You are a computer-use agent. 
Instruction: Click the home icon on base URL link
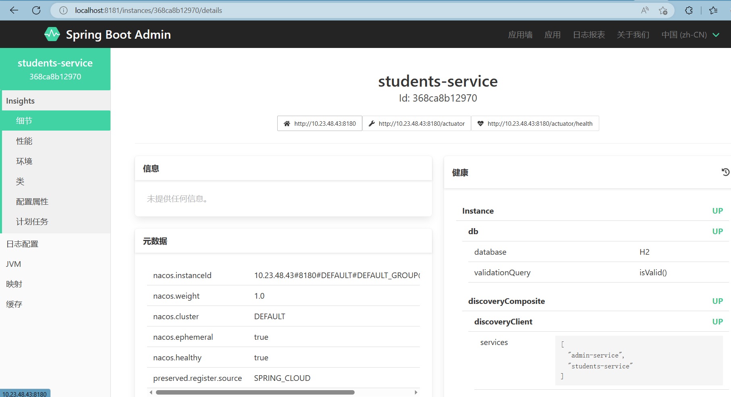click(287, 123)
